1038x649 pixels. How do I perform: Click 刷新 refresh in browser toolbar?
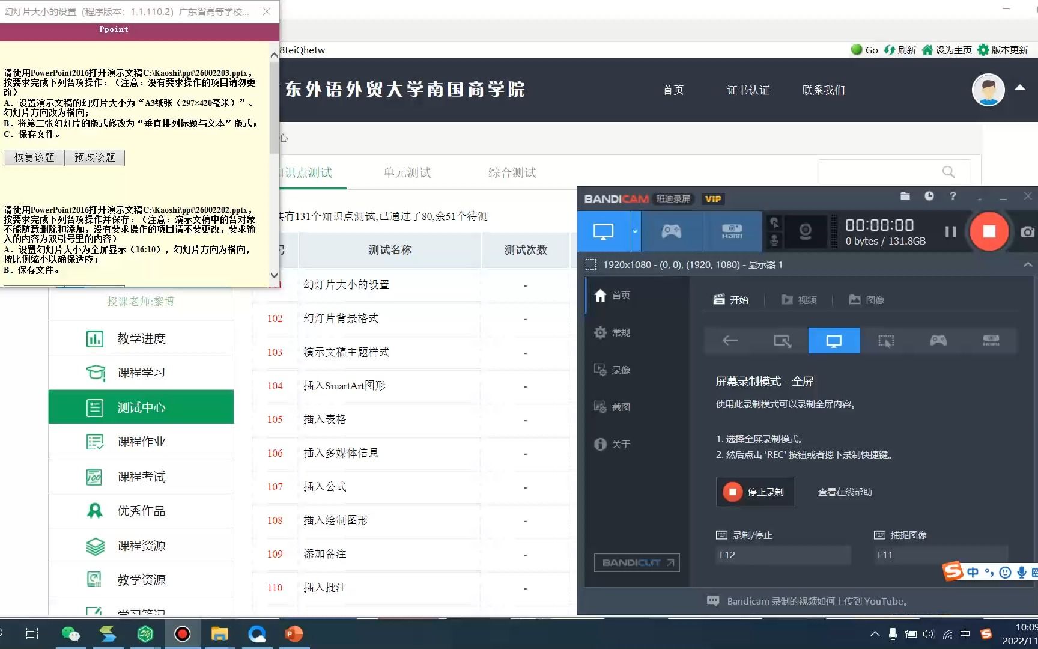(900, 50)
